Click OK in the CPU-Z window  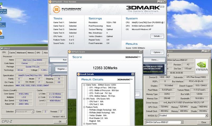[x=60, y=122]
